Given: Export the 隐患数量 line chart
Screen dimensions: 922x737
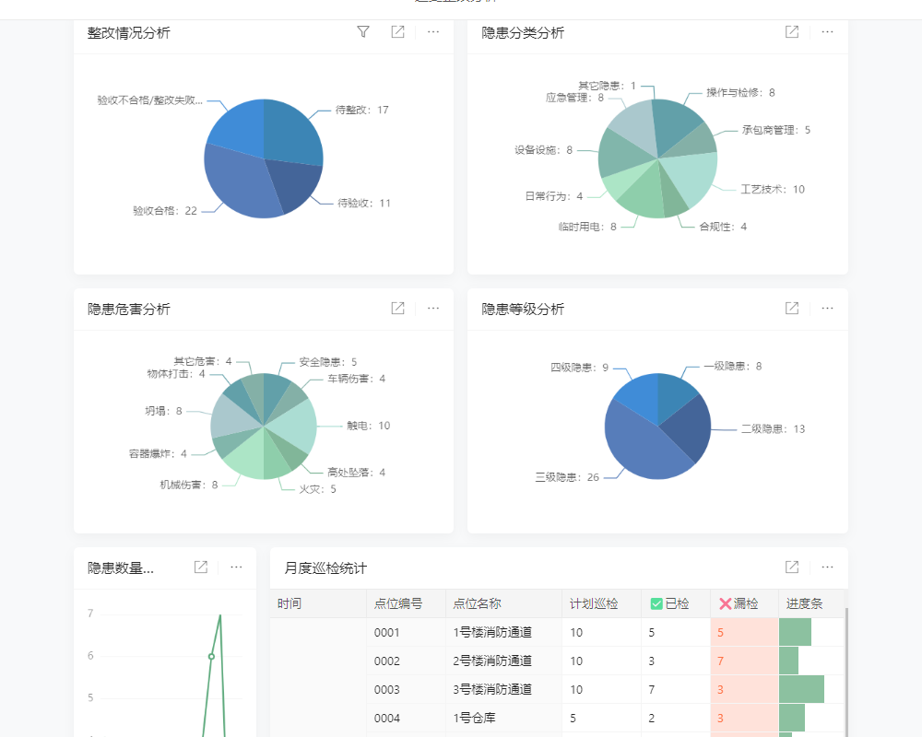Looking at the screenshot, I should coord(201,567).
